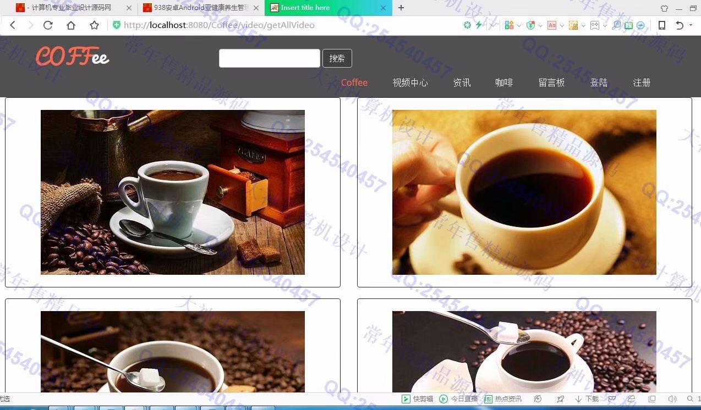The width and height of the screenshot is (701, 410).
Task: Click the green lightning bolt speed mode icon
Action: coord(479,25)
